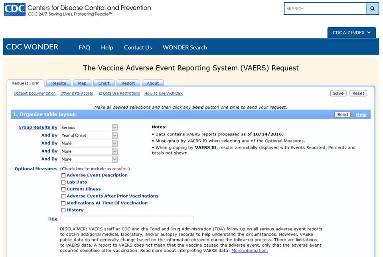Open the How to Use WONDER link
Image resolution: width=383 pixels, height=257 pixels.
coord(164,93)
